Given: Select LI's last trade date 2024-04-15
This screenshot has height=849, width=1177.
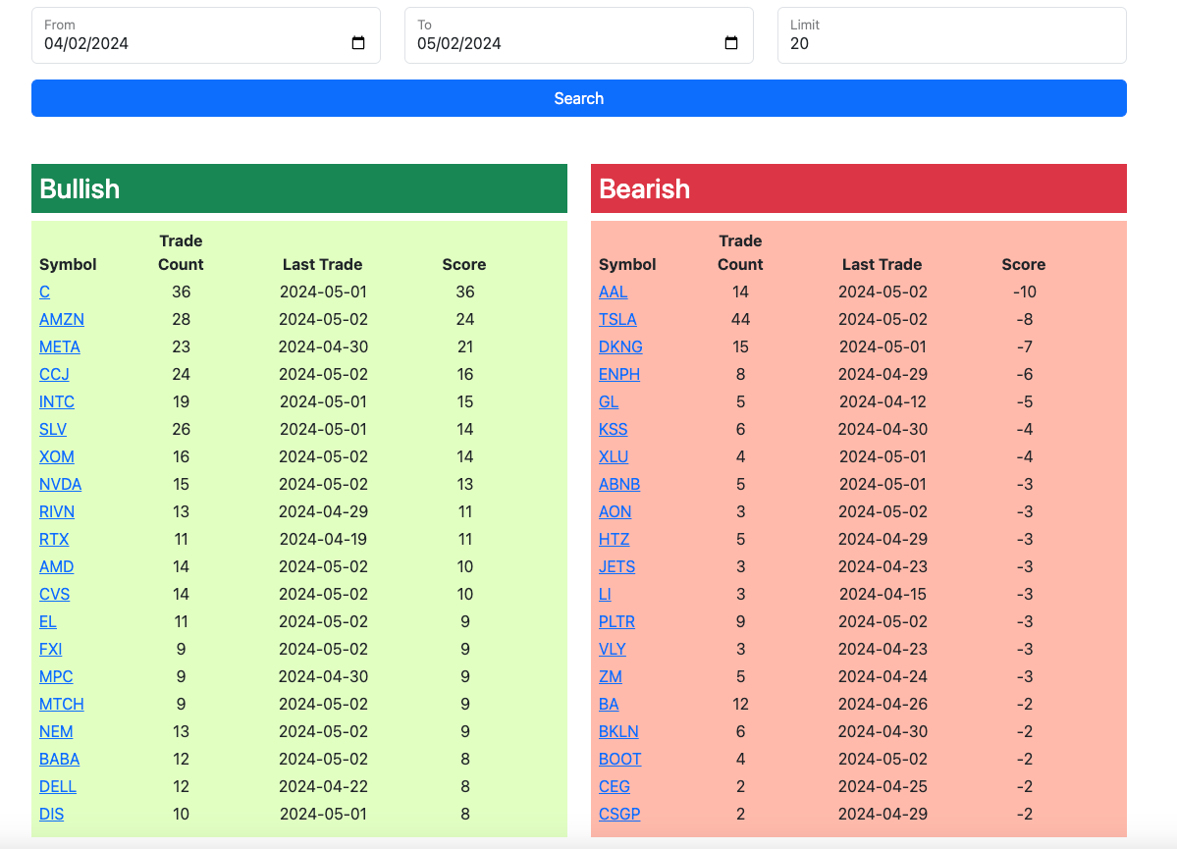Looking at the screenshot, I should pyautogui.click(x=883, y=595).
